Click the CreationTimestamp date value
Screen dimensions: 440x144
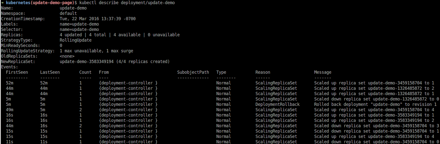point(98,19)
